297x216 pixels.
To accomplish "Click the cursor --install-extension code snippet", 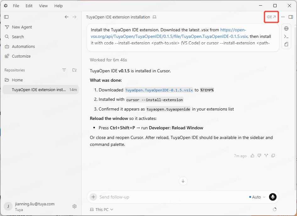I will pos(155,100).
